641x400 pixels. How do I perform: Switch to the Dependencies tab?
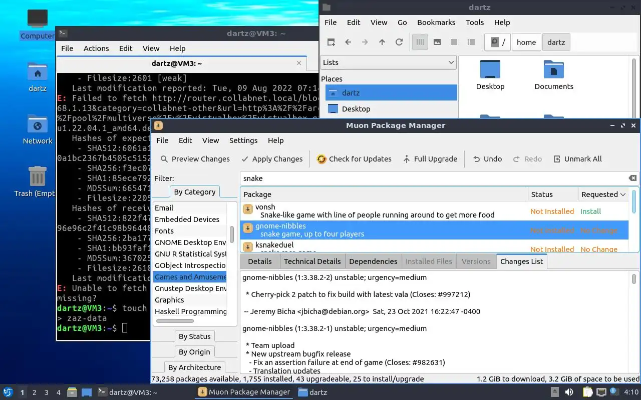tap(373, 261)
